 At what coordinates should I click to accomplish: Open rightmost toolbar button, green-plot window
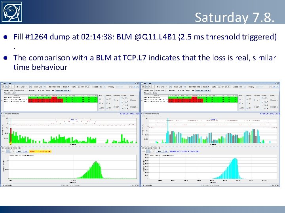coord(137,87)
